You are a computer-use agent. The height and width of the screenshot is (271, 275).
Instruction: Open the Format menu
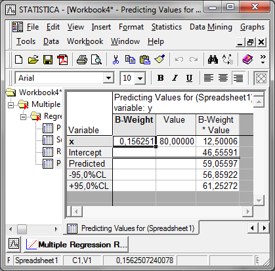[x=131, y=27]
